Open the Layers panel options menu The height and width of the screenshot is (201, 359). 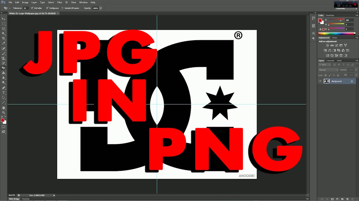(356, 61)
